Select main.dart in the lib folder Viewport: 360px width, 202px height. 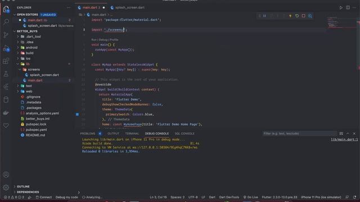tap(35, 80)
